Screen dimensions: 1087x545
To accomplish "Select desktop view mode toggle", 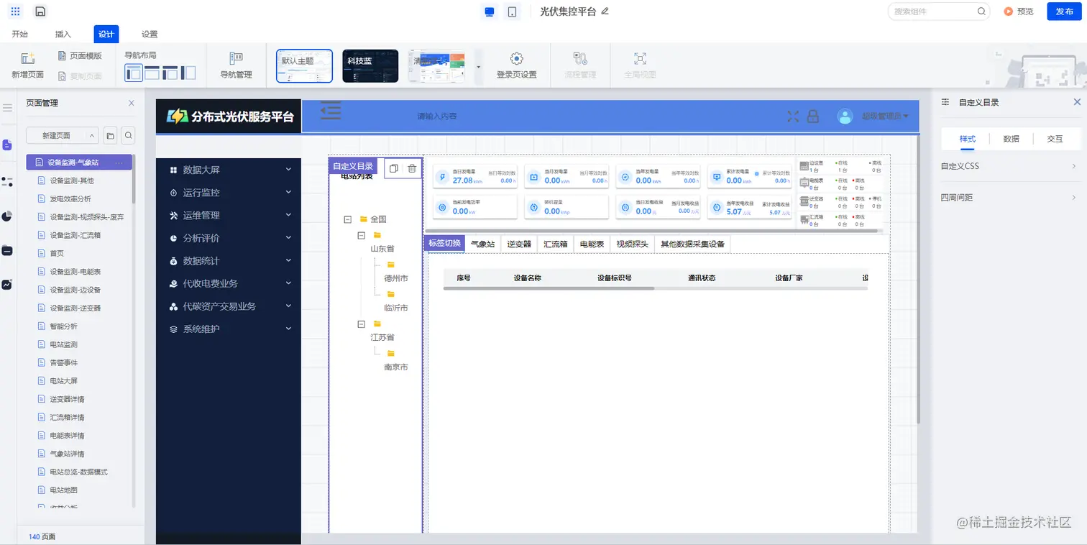I will [x=490, y=11].
